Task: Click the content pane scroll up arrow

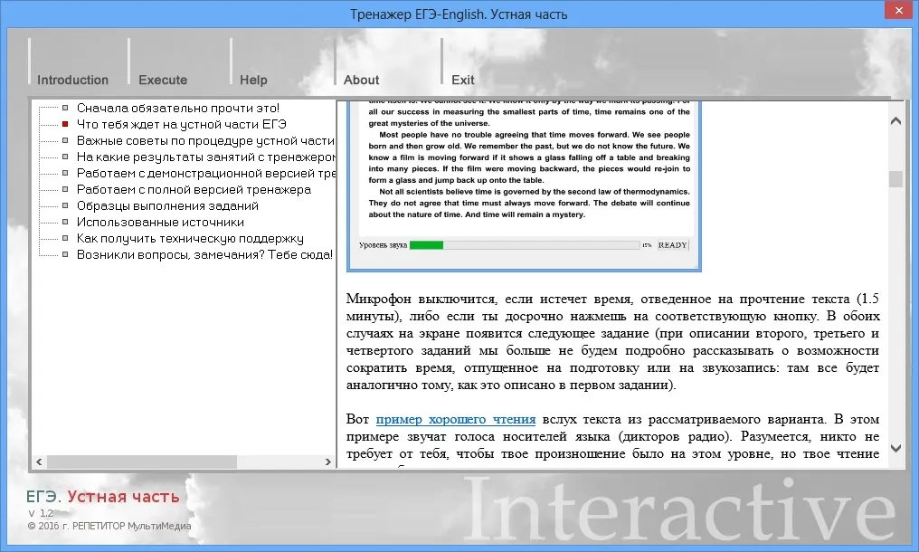Action: 895,121
